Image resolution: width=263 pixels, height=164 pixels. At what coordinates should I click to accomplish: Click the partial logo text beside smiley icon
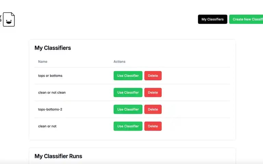[x=1, y=19]
